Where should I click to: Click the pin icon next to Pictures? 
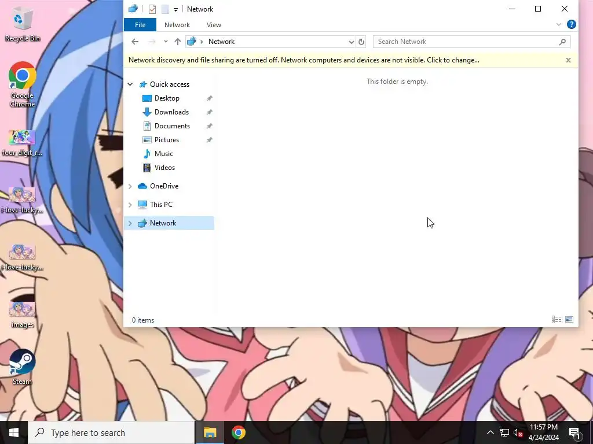(x=209, y=140)
